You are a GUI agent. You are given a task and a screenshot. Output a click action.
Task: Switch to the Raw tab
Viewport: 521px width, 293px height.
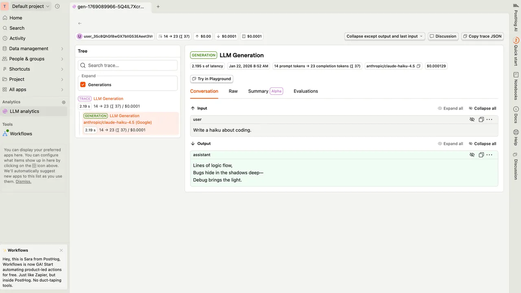point(233,91)
